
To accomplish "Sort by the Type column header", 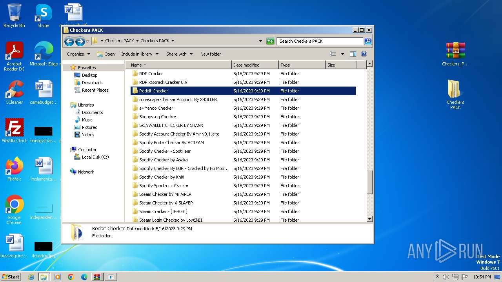I will (302, 65).
